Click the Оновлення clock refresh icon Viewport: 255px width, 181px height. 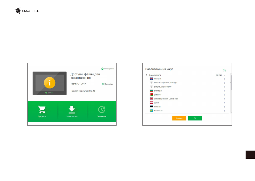tap(102, 110)
